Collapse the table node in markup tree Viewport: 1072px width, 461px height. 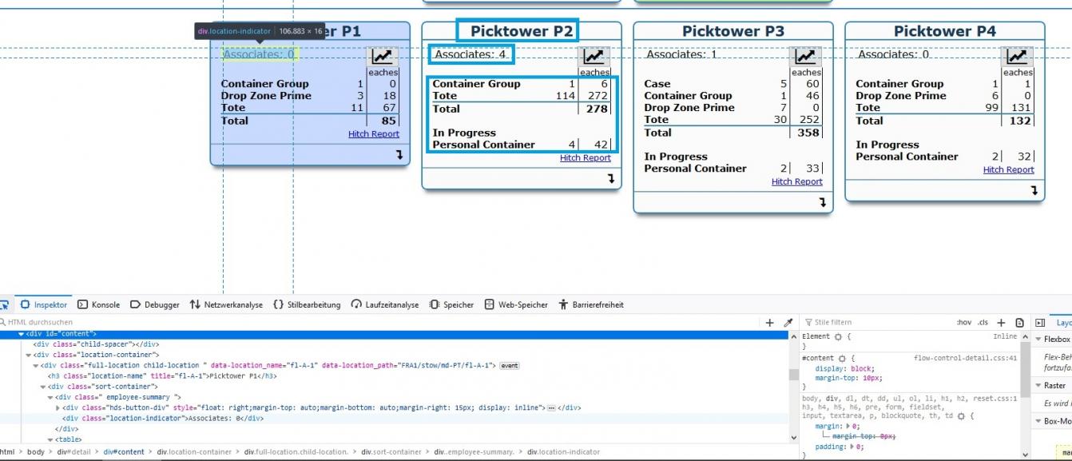pyautogui.click(x=50, y=439)
